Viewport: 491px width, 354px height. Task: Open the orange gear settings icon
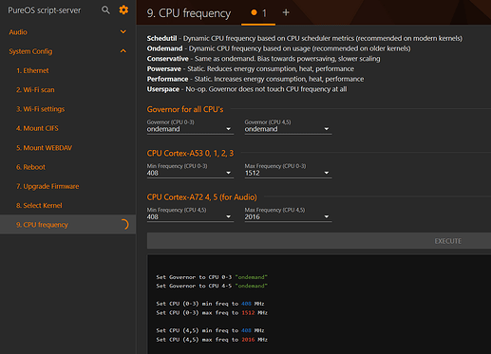tap(123, 9)
